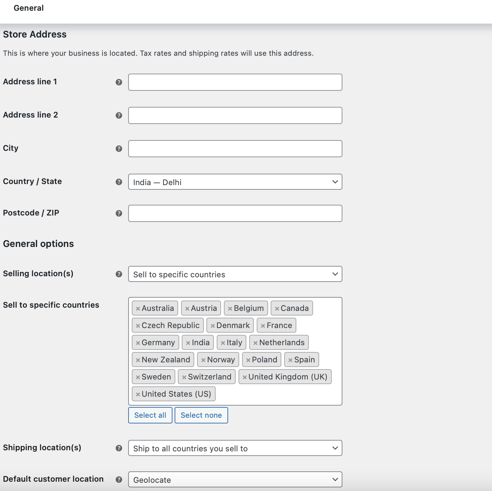Expand the Selling location(s) dropdown
Viewport: 492px width, 491px height.
(235, 274)
